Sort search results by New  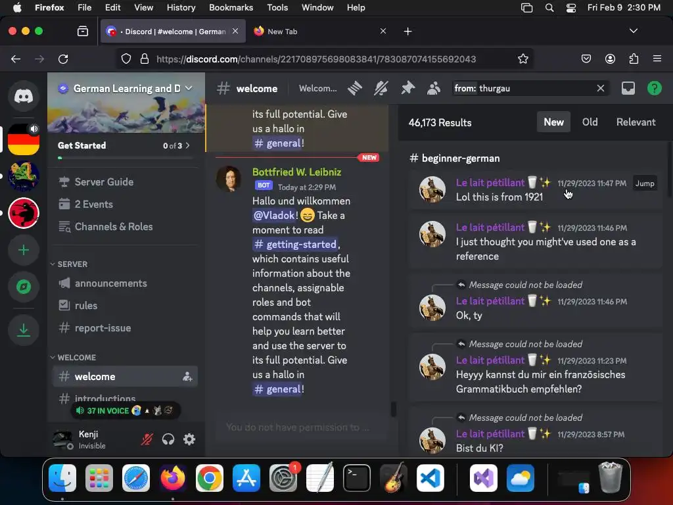click(x=553, y=122)
